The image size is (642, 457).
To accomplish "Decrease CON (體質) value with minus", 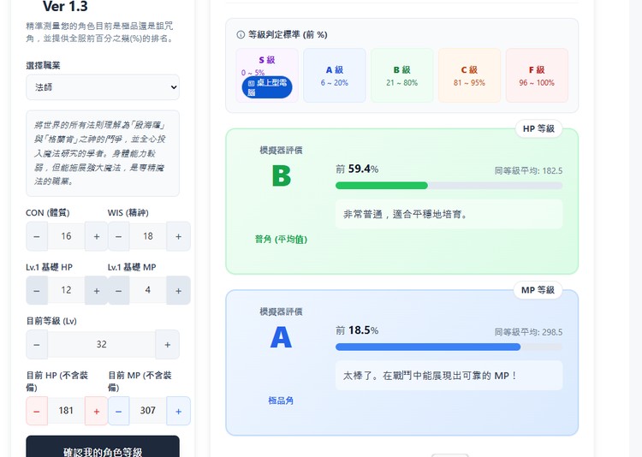I will [37, 236].
